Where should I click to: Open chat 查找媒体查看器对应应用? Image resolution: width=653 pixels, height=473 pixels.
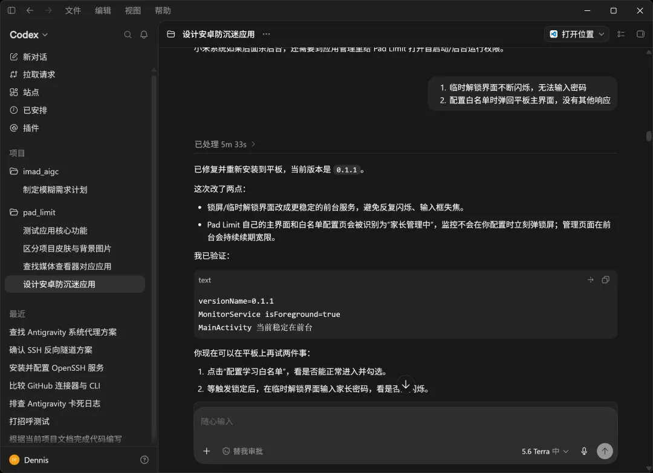[67, 266]
